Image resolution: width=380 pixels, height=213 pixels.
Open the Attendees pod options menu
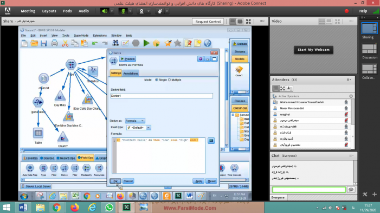pos(349,80)
